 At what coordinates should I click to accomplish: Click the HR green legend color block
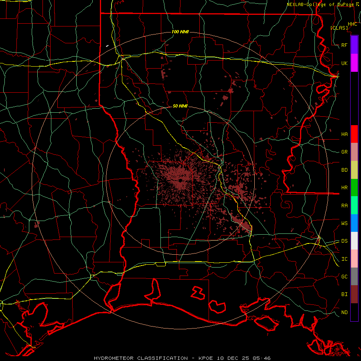click(x=354, y=188)
